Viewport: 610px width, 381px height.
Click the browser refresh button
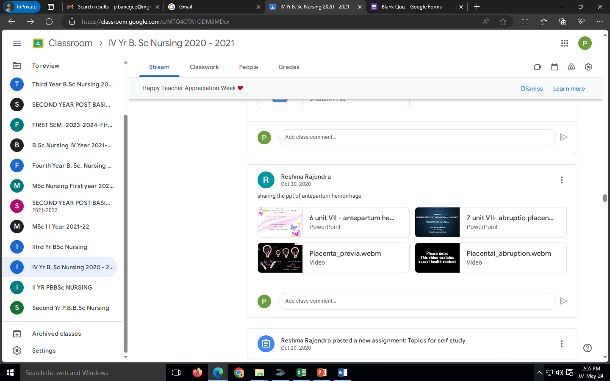(49, 22)
